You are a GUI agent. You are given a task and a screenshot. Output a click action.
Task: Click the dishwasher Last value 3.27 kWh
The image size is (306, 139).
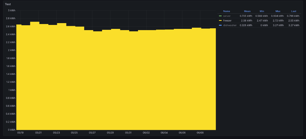tap(293, 25)
